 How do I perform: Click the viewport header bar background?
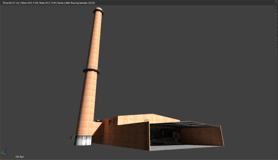coord(167,2)
